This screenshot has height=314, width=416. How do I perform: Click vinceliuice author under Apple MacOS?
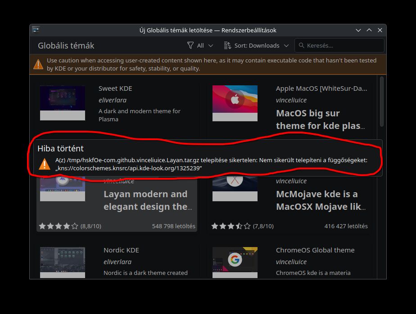(x=291, y=100)
